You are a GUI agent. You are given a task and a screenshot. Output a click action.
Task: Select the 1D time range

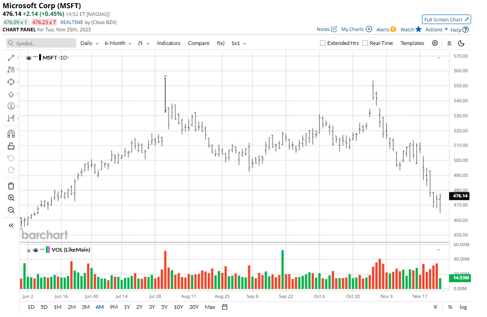pos(31,307)
